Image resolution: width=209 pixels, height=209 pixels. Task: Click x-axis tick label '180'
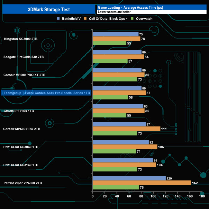[x=202, y=196]
